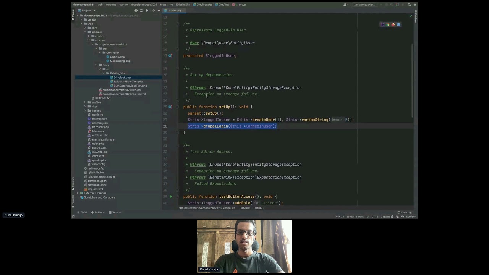Expand External Libraries node
Image resolution: width=489 pixels, height=275 pixels.
coord(78,193)
